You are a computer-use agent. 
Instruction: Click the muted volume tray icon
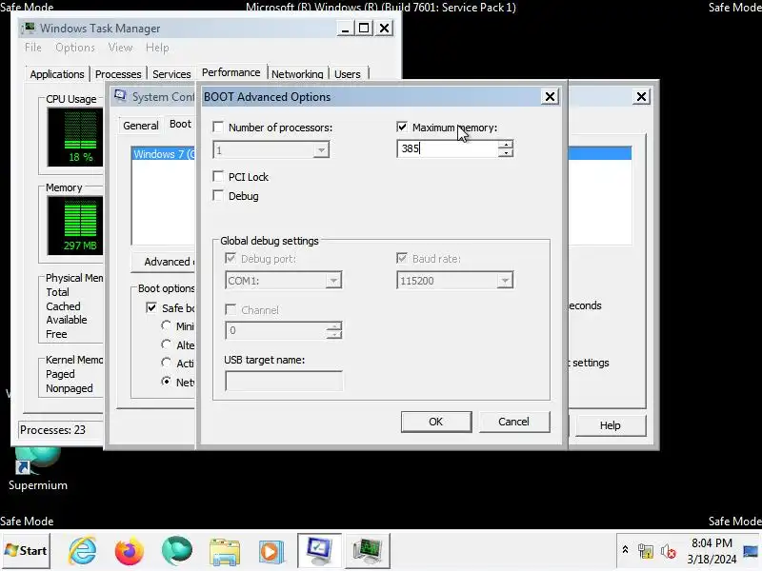(669, 552)
